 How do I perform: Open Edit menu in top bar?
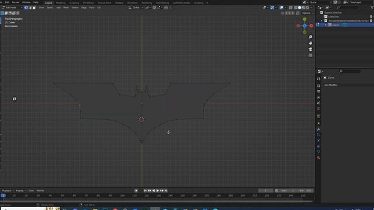[7, 2]
